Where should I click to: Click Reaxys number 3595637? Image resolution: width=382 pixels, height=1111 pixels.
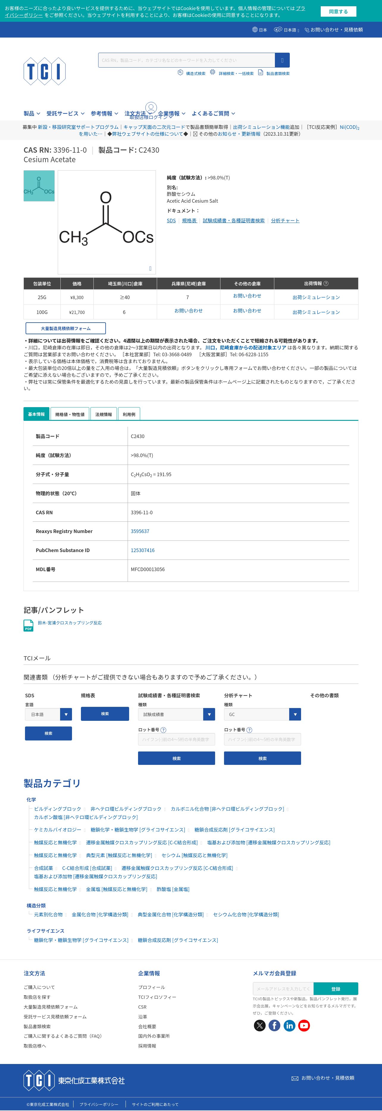click(140, 531)
